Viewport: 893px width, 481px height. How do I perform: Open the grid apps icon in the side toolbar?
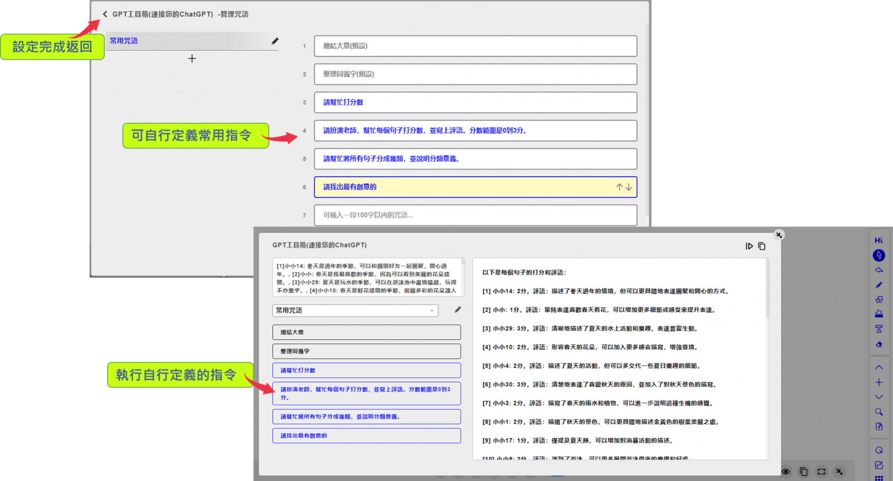[879, 478]
